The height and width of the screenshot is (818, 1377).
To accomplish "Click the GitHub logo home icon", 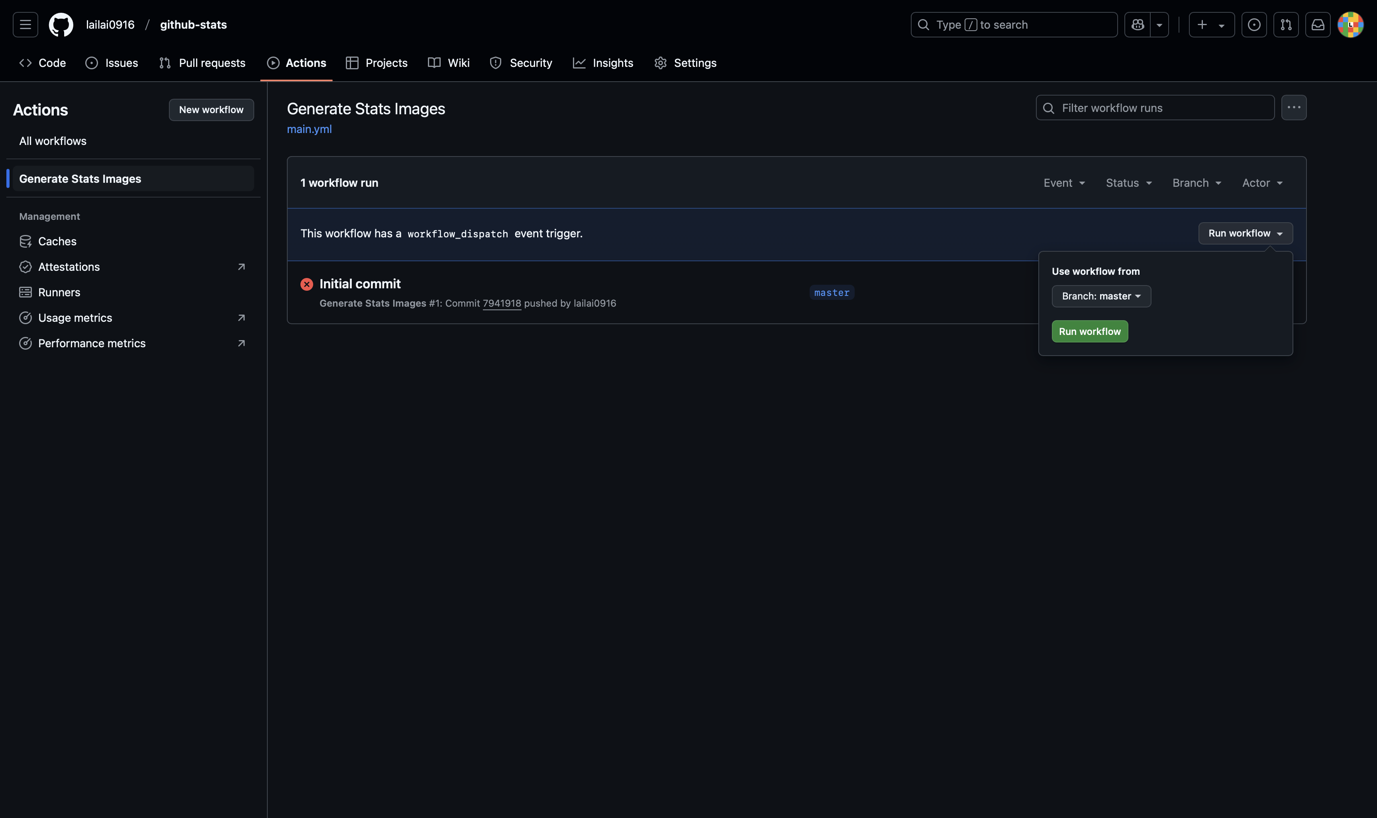I will 61,25.
